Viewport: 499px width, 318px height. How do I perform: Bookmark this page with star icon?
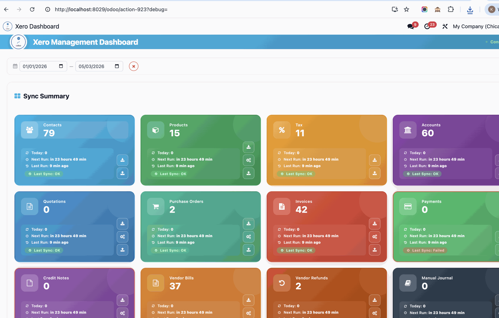point(406,10)
